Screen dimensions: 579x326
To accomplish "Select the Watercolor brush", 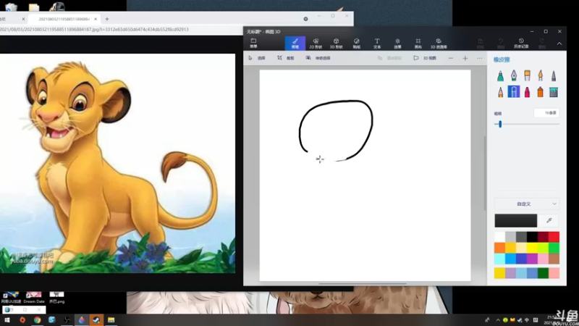I will 540,76.
